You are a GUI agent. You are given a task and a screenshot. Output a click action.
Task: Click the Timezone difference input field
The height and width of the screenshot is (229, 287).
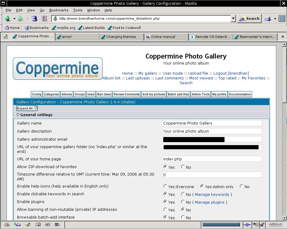coord(212,175)
